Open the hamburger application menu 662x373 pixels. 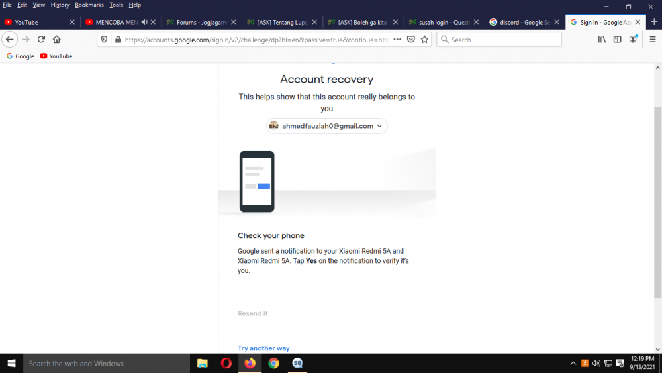[653, 39]
